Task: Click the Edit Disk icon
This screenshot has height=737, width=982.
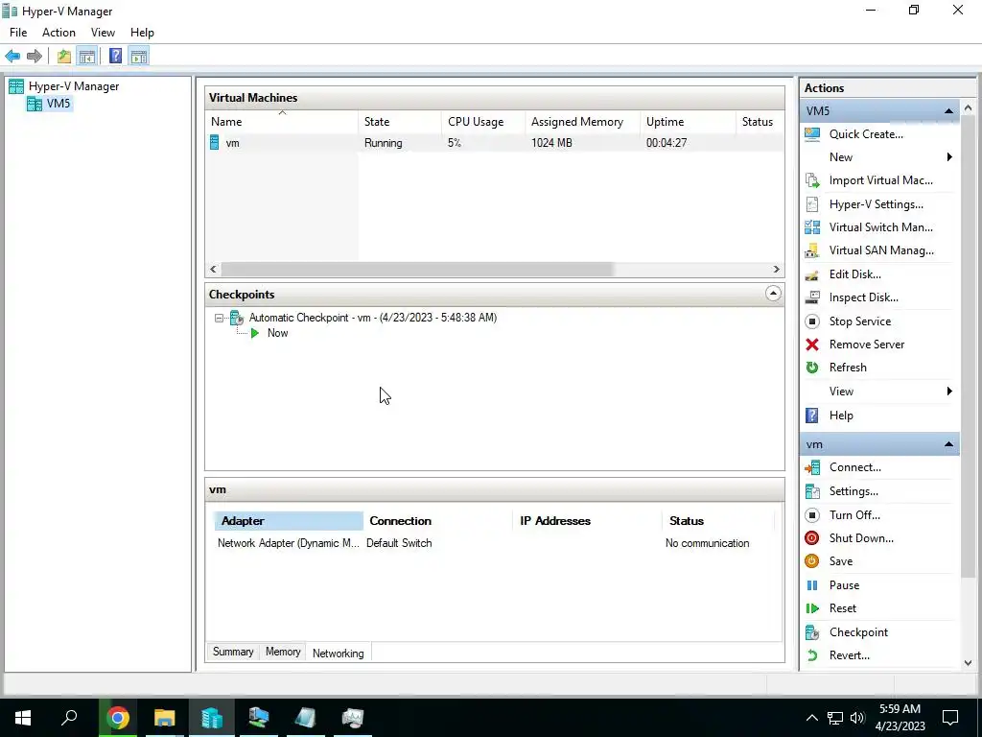Action: click(x=812, y=274)
